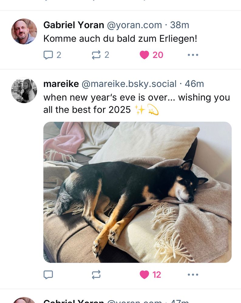This screenshot has width=241, height=303.
Task: Open the 46m timestamp on mareike's post
Action: [x=194, y=84]
